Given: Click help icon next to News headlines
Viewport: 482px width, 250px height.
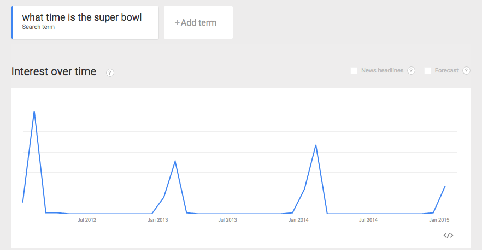Looking at the screenshot, I should coord(411,71).
